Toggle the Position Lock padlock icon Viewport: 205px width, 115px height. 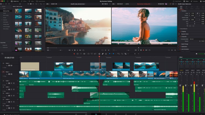coord(106,54)
